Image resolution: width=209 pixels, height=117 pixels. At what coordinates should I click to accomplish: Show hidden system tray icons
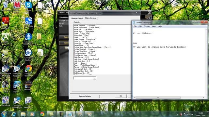(177, 114)
